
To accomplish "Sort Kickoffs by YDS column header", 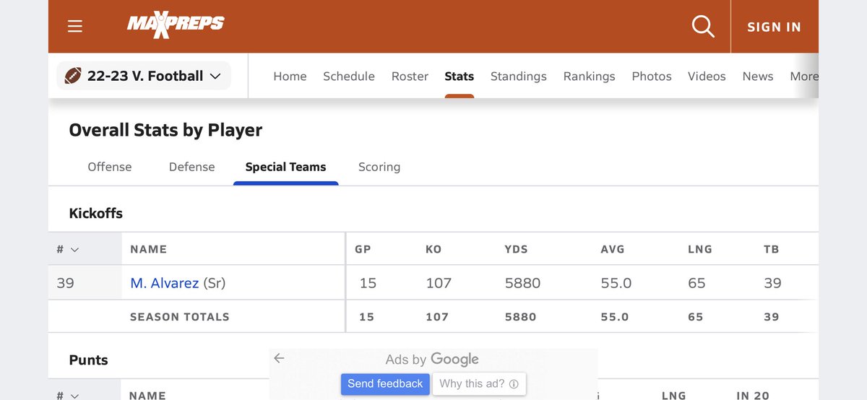I will click(x=516, y=249).
